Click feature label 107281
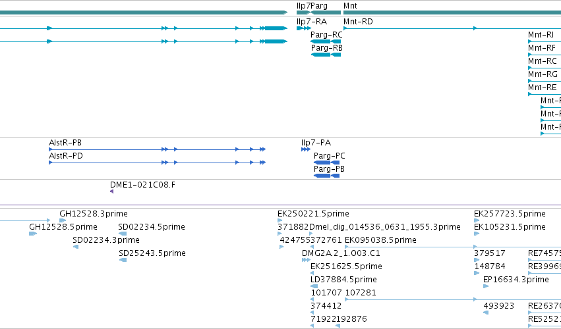Viewport: 561px width, 329px height. [361, 293]
